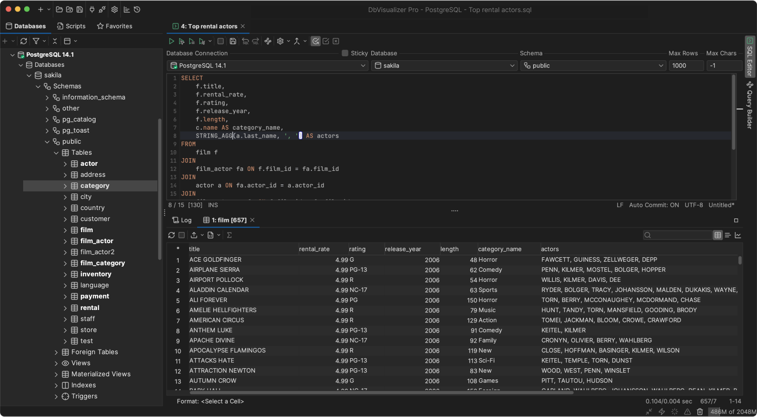Click the export result set icon
Image resolution: width=757 pixels, height=417 pixels.
point(194,235)
